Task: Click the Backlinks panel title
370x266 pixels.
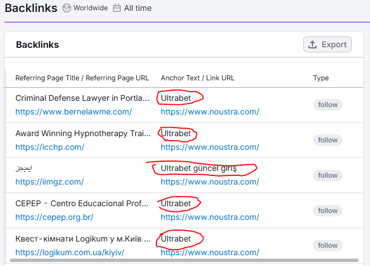Action: [38, 44]
